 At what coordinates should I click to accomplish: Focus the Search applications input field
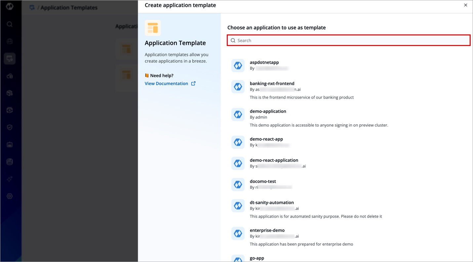click(348, 40)
